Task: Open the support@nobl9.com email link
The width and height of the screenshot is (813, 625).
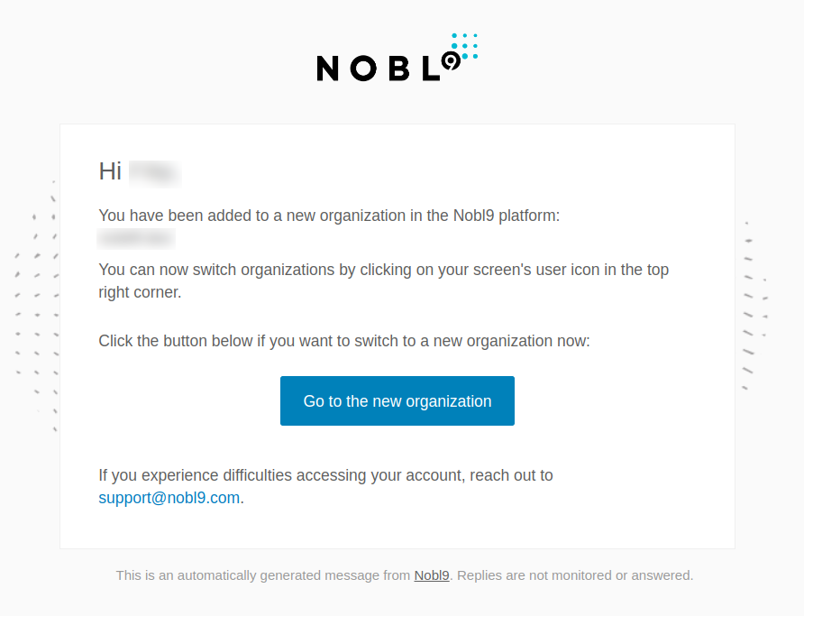Action: click(x=169, y=498)
